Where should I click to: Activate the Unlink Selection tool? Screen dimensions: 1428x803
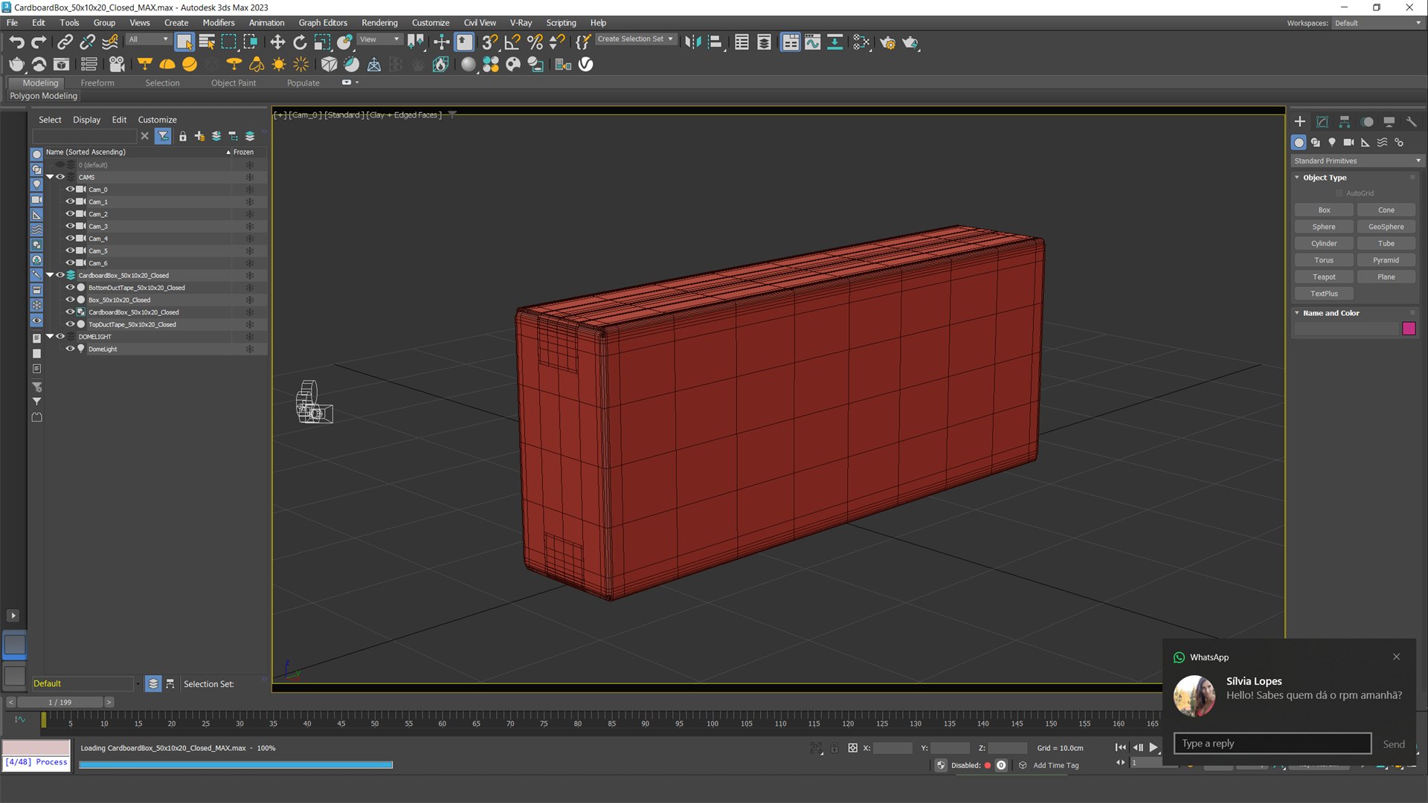pos(87,42)
